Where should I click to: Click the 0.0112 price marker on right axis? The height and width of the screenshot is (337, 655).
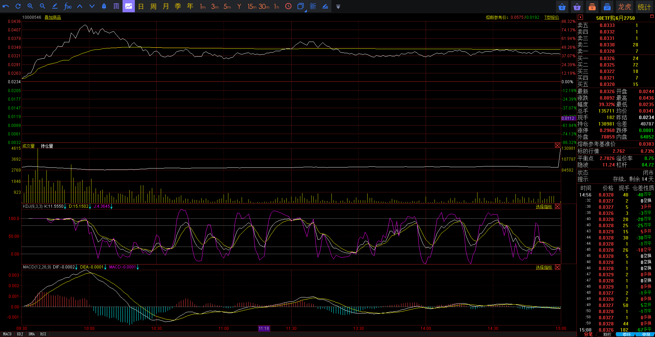point(568,118)
